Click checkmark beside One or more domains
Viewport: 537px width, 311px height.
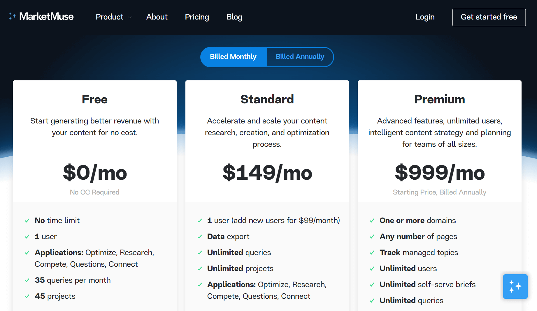coord(372,221)
